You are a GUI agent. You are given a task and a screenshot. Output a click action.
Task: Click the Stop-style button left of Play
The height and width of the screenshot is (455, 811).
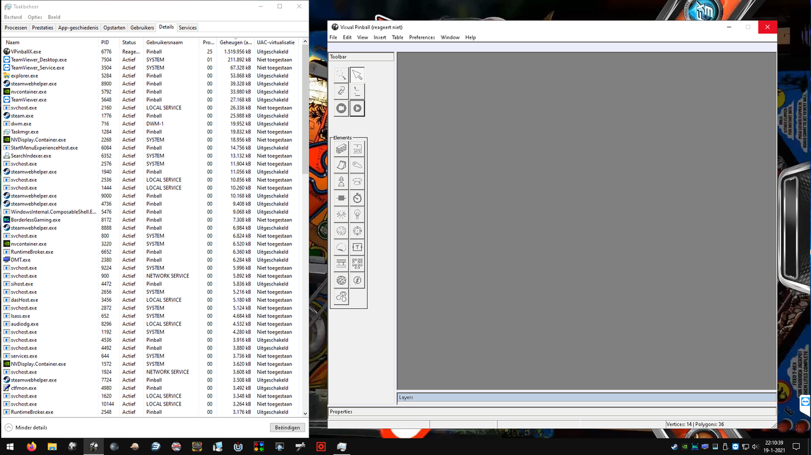tap(342, 108)
